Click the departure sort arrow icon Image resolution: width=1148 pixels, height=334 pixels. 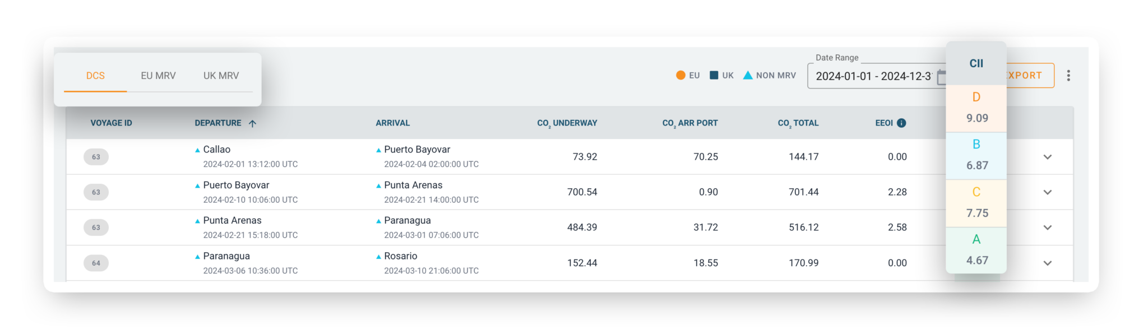(252, 123)
